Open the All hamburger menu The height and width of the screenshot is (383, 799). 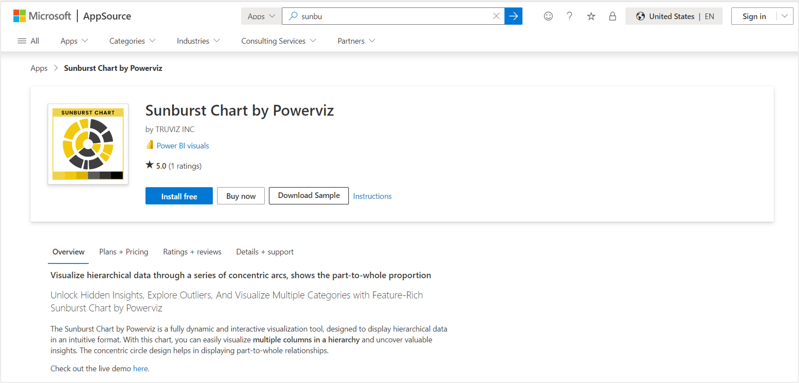coord(28,41)
